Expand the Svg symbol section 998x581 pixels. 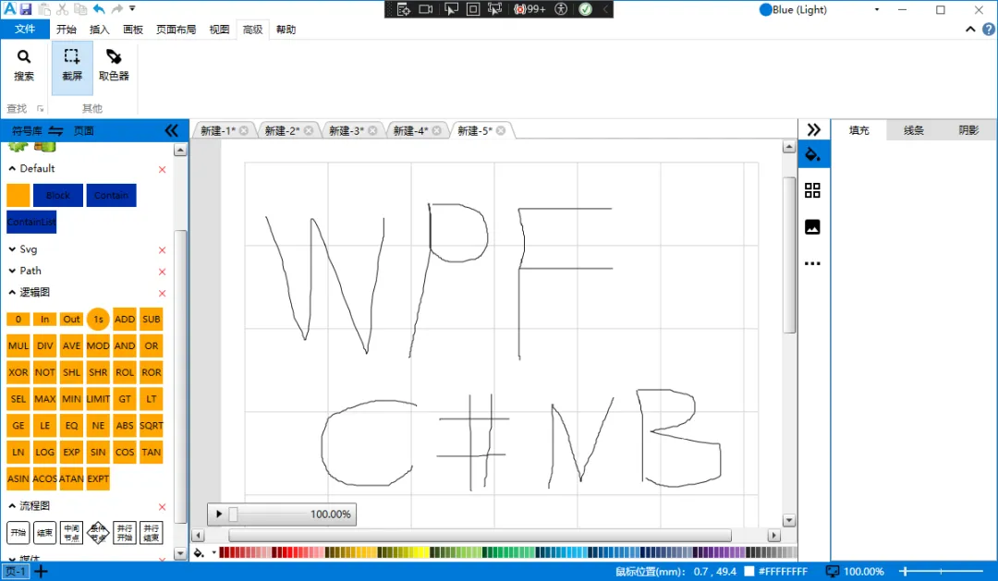[12, 248]
